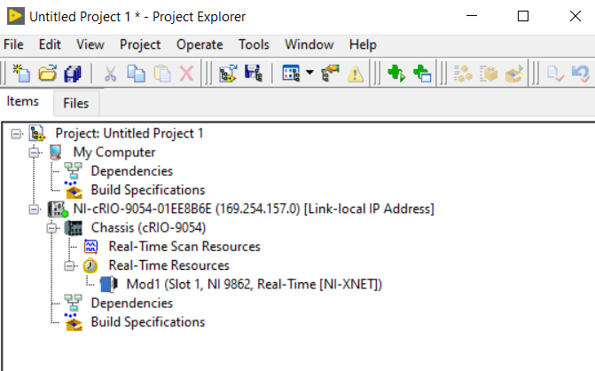
Task: Click the Chassis hardware icon
Action: (74, 228)
